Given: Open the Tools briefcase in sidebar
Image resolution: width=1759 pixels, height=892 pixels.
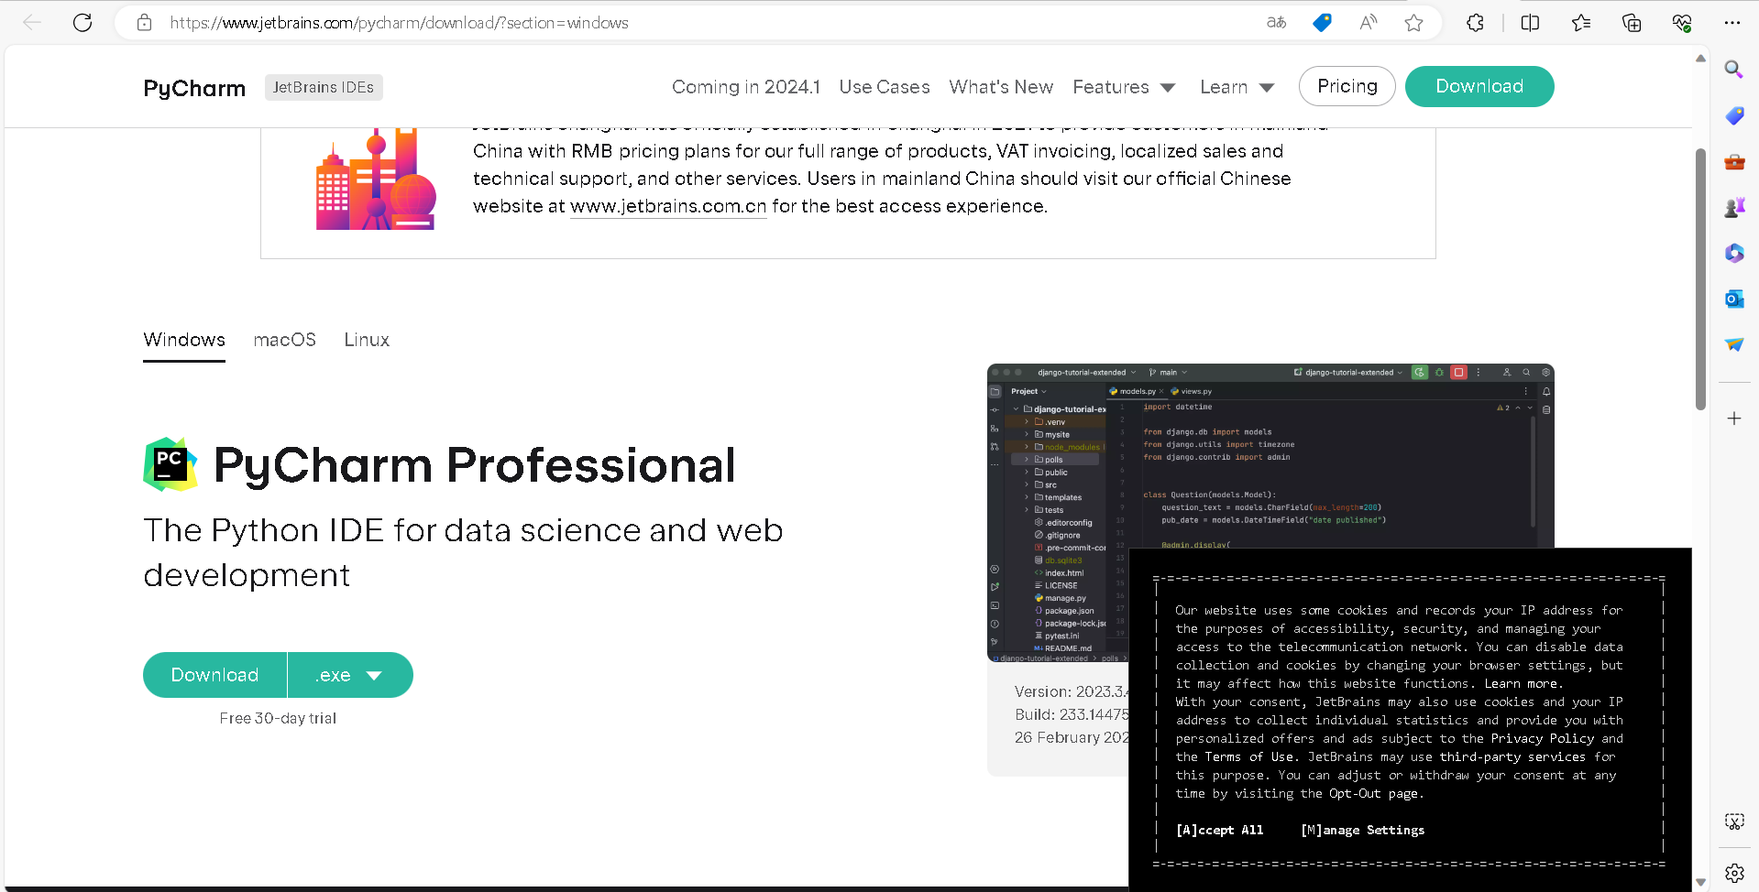Looking at the screenshot, I should [1734, 162].
